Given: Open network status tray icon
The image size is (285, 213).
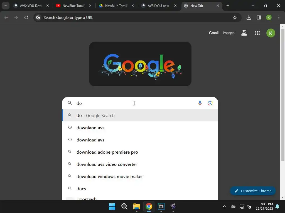Looking at the screenshot, I should 242,206.
